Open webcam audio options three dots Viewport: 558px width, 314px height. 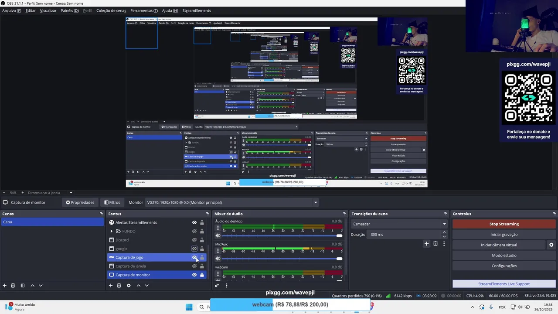tap(218, 274)
